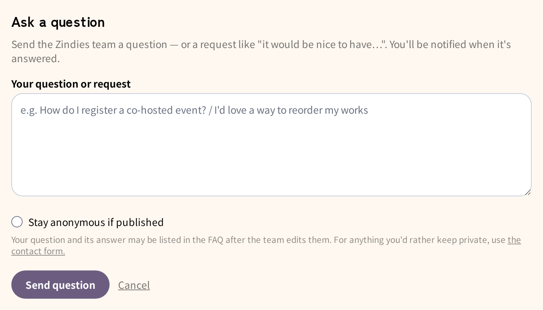Click the word "answered." in the intro paragraph
Image resolution: width=543 pixels, height=310 pixels.
[36, 59]
